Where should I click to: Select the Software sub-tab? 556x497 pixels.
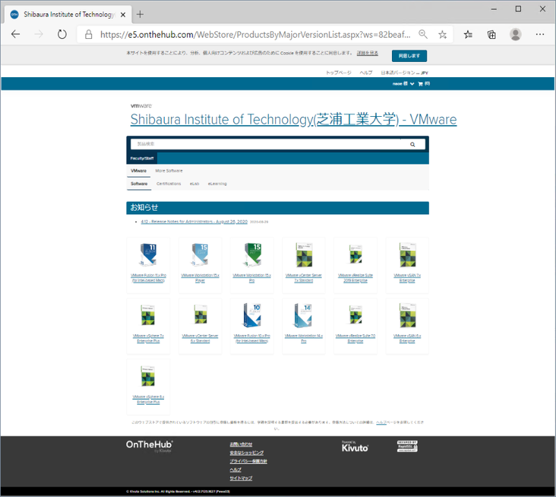139,184
